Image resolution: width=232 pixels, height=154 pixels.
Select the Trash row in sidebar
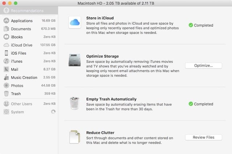tap(16, 93)
